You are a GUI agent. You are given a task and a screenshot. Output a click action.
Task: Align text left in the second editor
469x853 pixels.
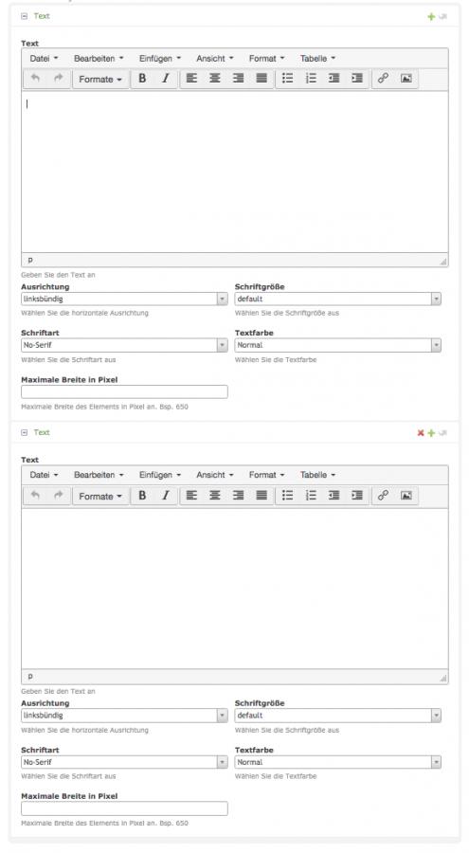coord(191,495)
